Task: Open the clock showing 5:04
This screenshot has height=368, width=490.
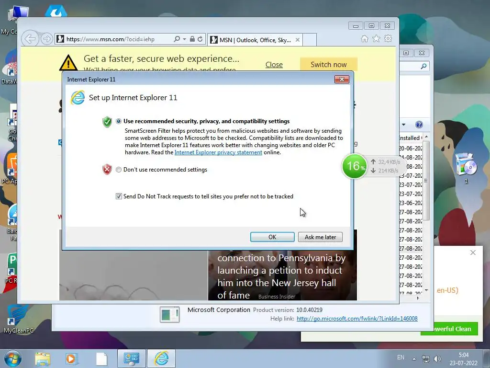Action: [x=463, y=359]
